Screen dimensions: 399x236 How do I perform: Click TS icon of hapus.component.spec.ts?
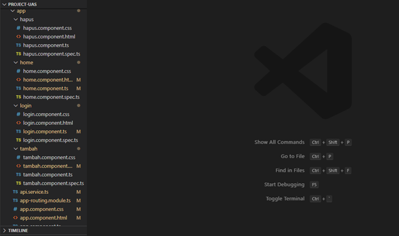pyautogui.click(x=19, y=54)
